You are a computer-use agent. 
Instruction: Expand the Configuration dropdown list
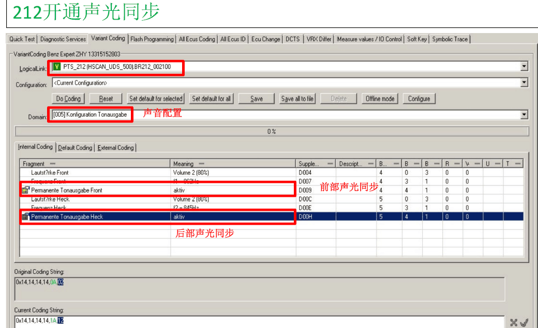point(524,83)
